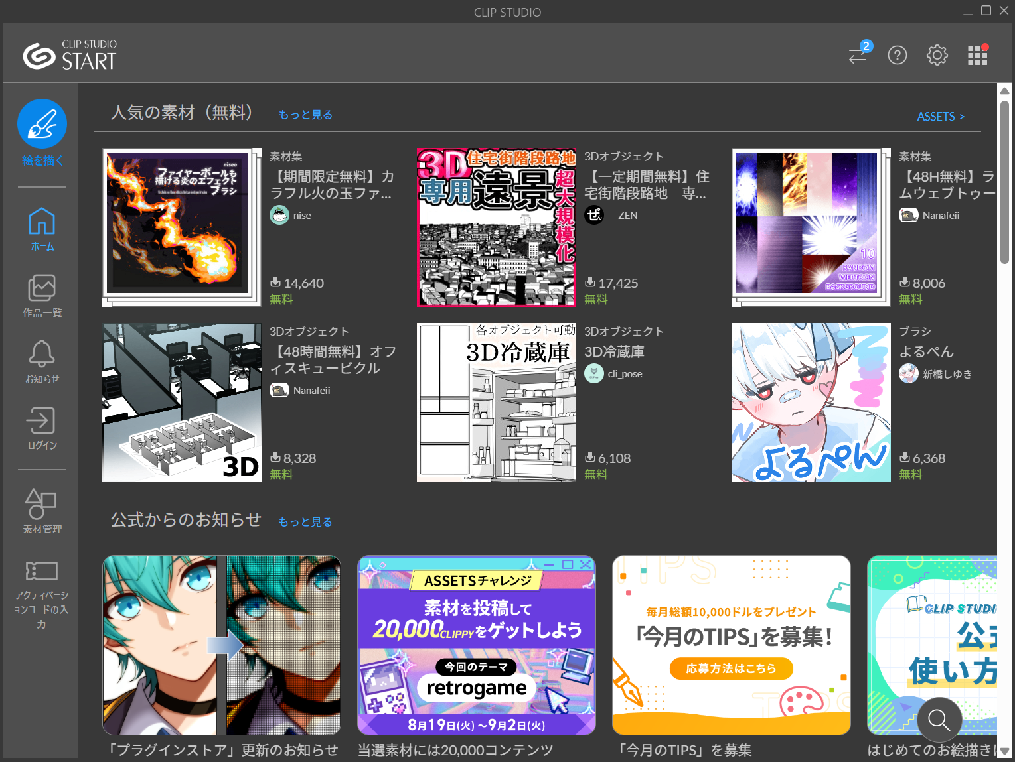This screenshot has width=1015, height=762.
Task: Click the 17,425 download count
Action: (618, 283)
